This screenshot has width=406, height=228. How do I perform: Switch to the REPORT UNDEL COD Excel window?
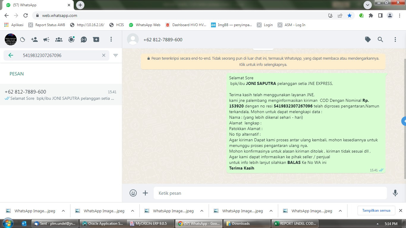295,224
